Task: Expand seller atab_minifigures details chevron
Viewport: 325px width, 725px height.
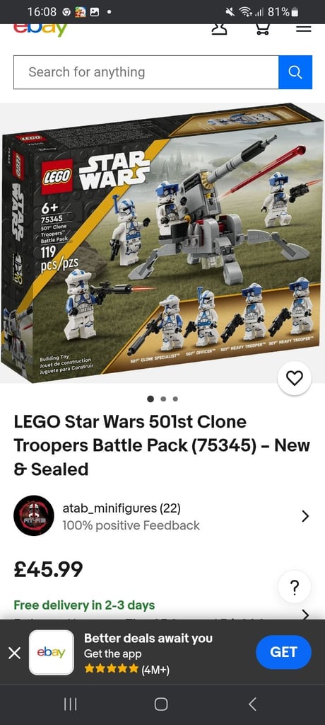Action: [305, 516]
